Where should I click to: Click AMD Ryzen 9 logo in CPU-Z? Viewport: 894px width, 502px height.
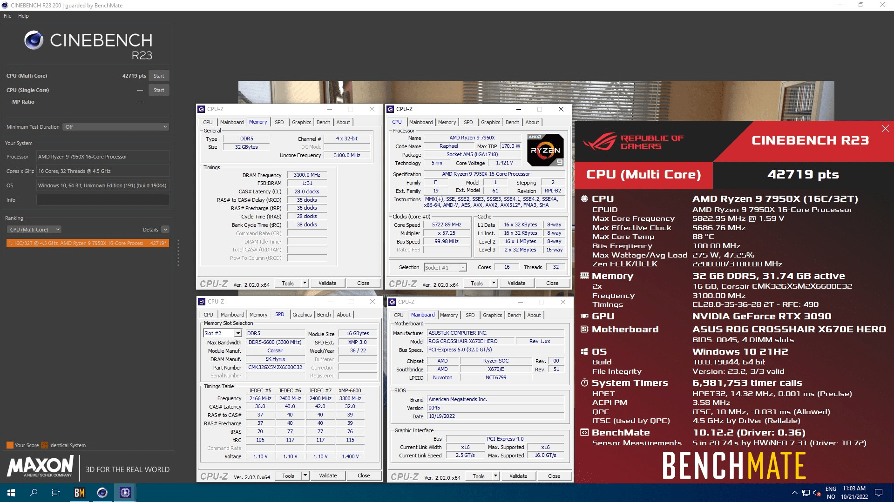[x=545, y=150]
